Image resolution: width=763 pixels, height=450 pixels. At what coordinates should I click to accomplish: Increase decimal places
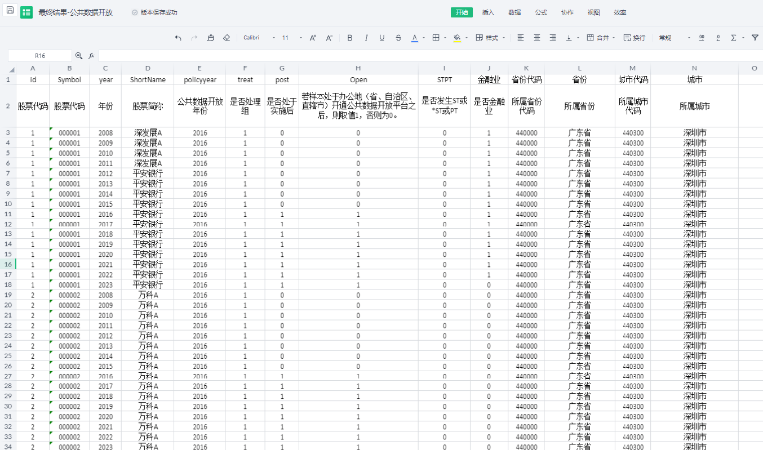coord(702,38)
